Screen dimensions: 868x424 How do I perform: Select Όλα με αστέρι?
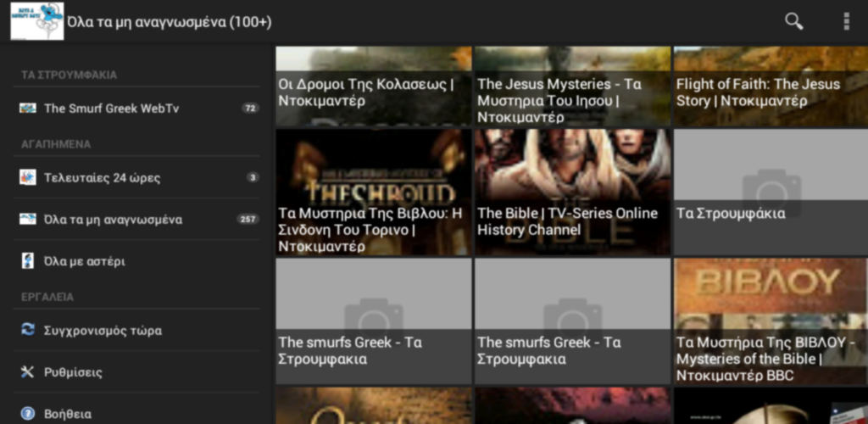click(136, 261)
